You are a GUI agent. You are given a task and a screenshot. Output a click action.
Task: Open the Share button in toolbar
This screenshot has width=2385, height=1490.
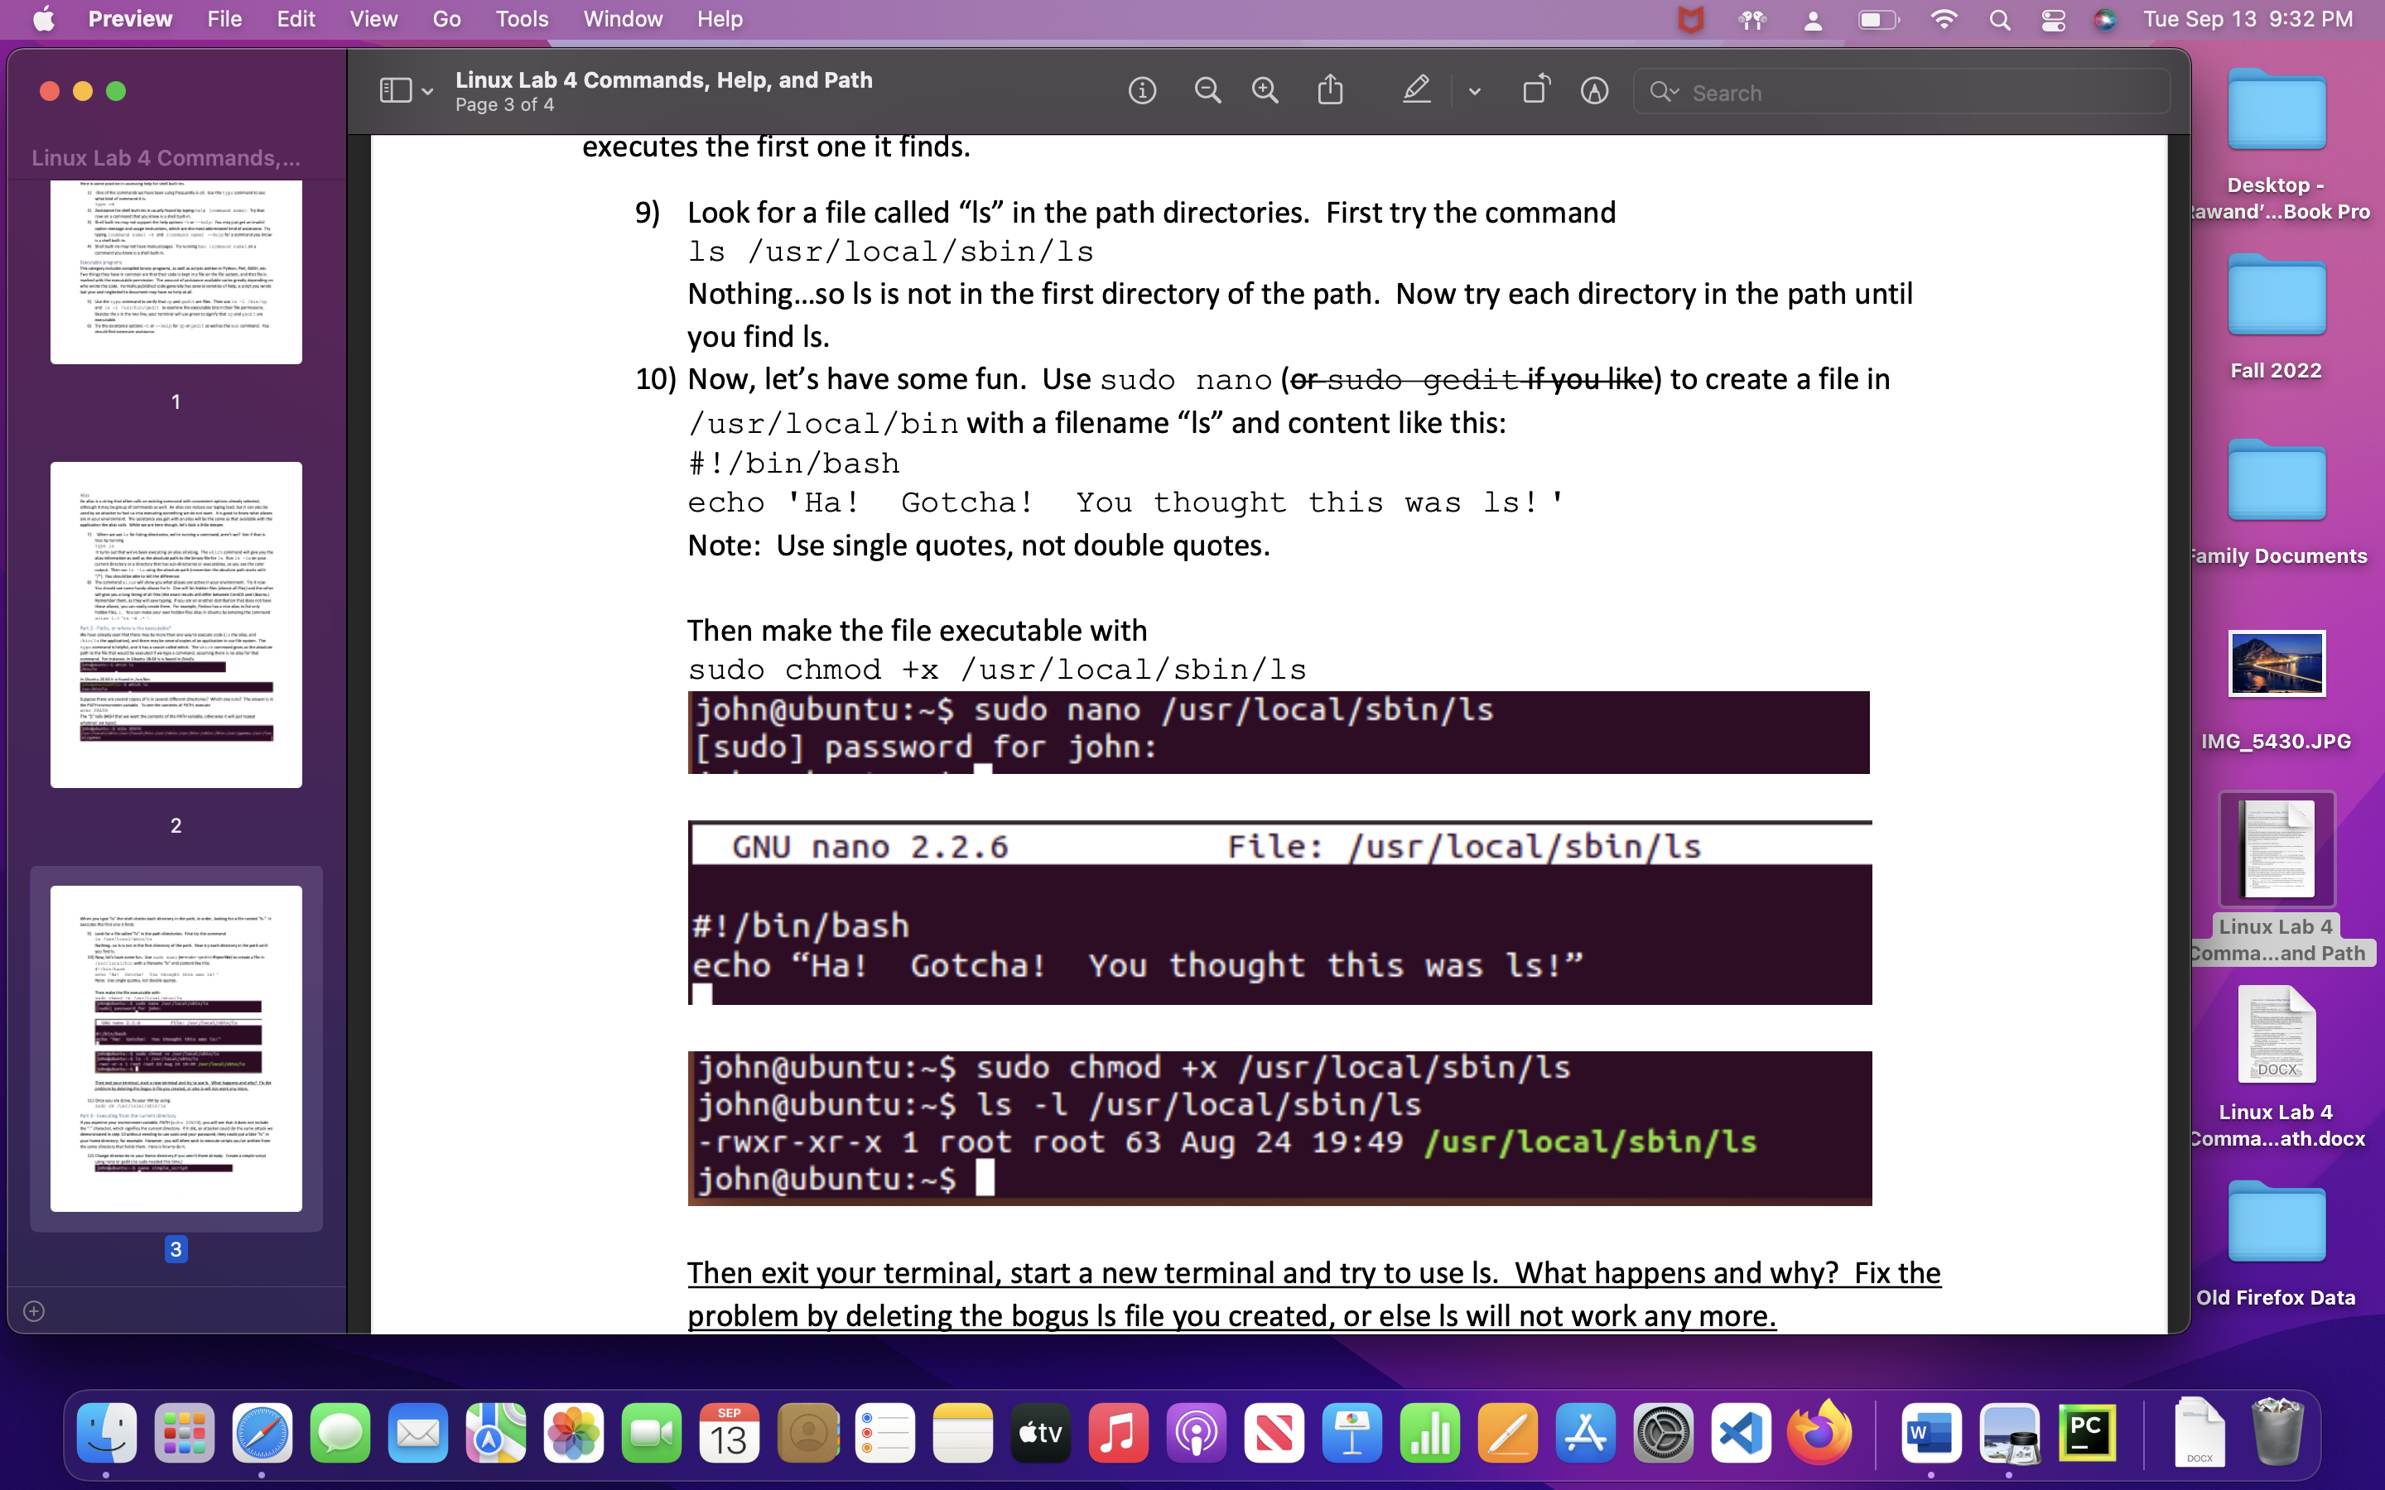[1331, 91]
